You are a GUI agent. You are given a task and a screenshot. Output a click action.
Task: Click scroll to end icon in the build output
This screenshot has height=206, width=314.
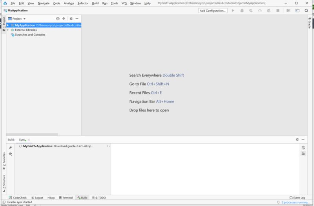coord(303,154)
